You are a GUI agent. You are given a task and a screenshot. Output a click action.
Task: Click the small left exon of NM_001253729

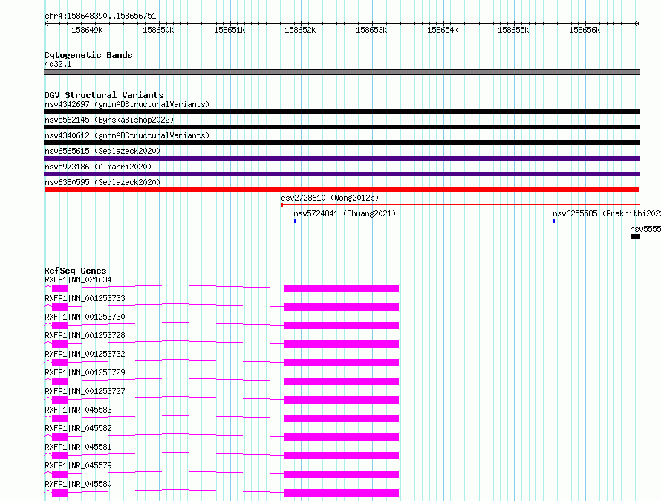click(x=60, y=381)
